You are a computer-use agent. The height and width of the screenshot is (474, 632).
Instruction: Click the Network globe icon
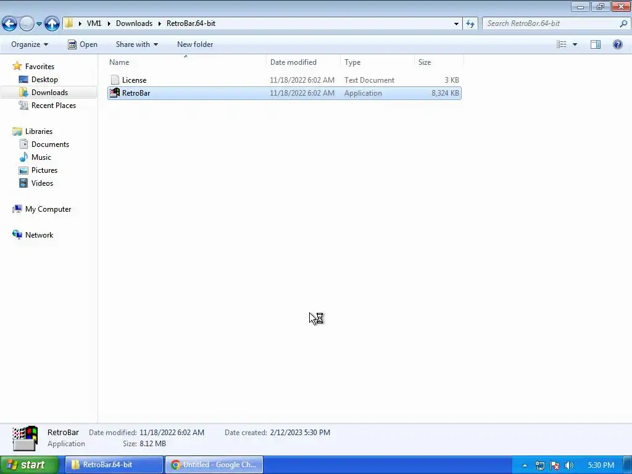tap(17, 235)
